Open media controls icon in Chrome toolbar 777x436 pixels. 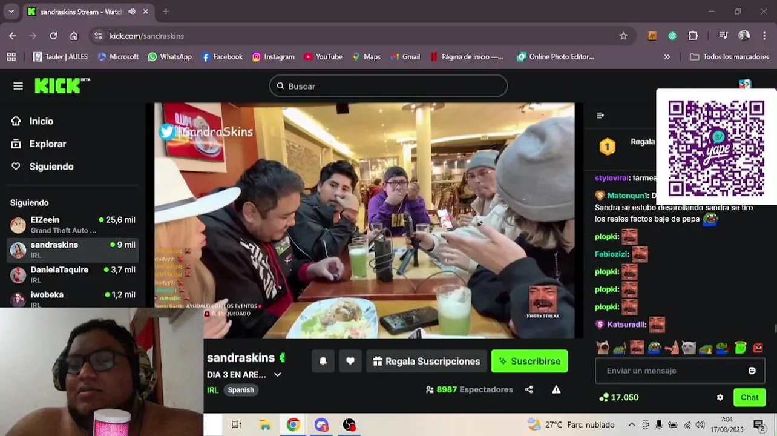723,36
